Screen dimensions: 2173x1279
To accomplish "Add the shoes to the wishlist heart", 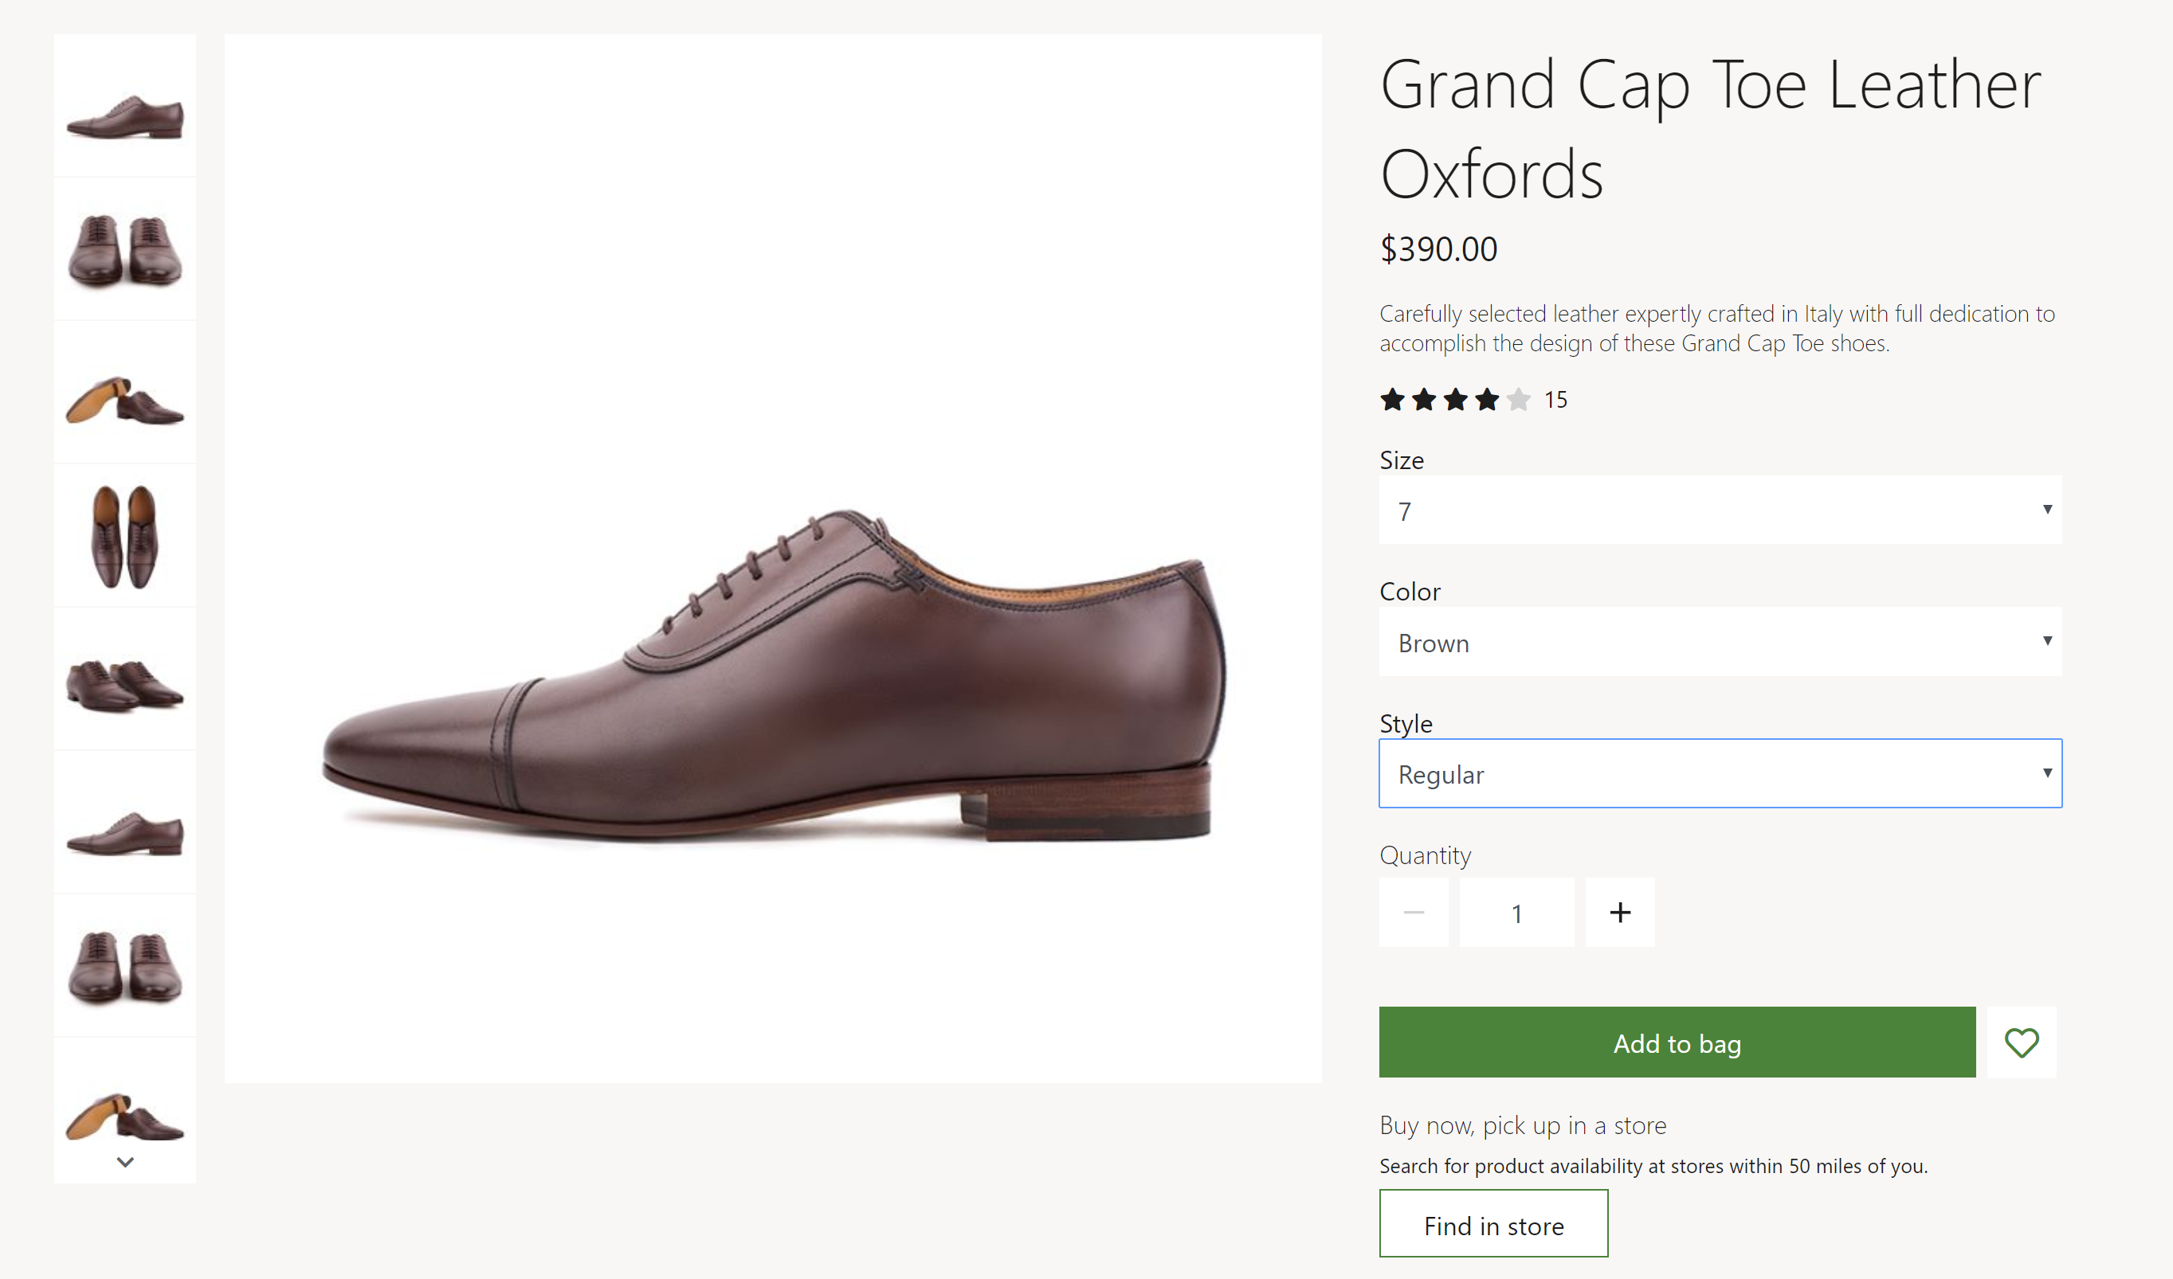I will tap(2022, 1042).
